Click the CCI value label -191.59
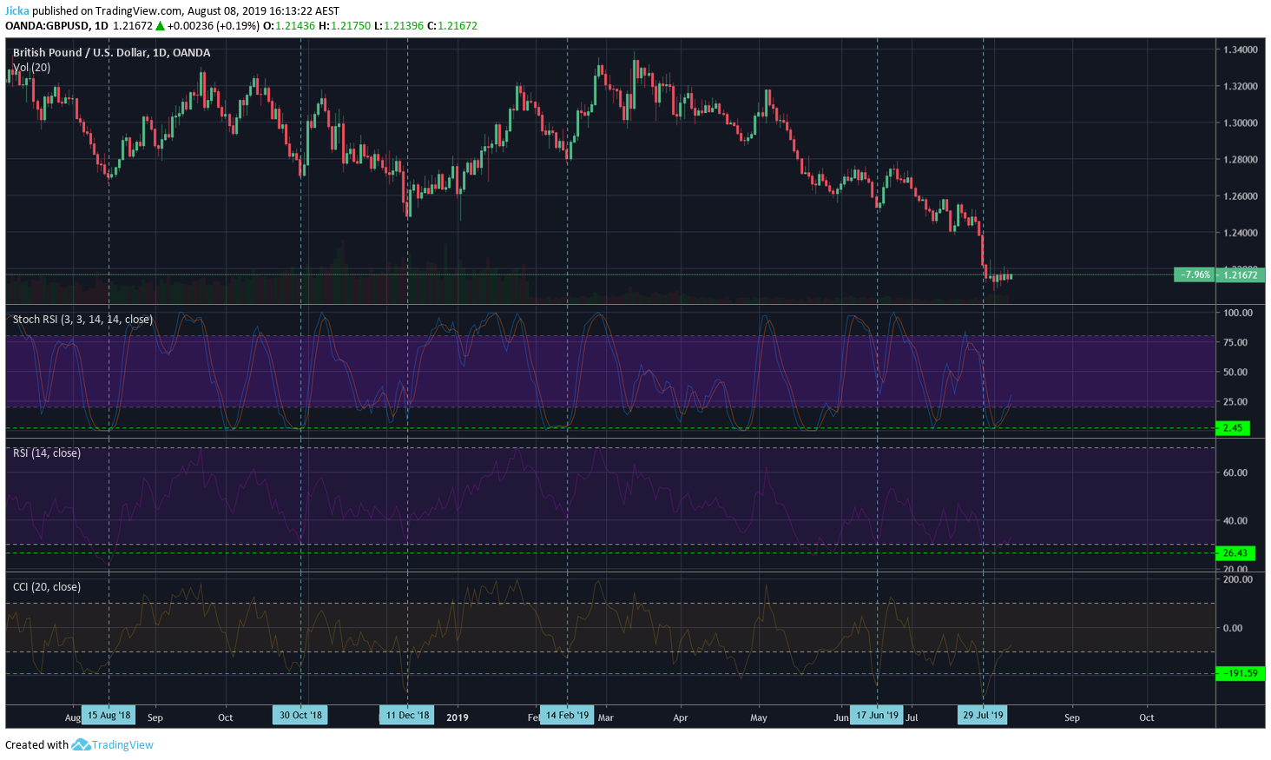The width and height of the screenshot is (1271, 760). 1241,673
